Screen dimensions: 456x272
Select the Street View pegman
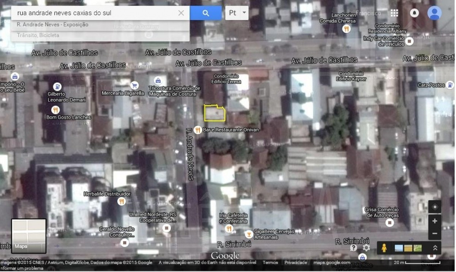[384, 248]
